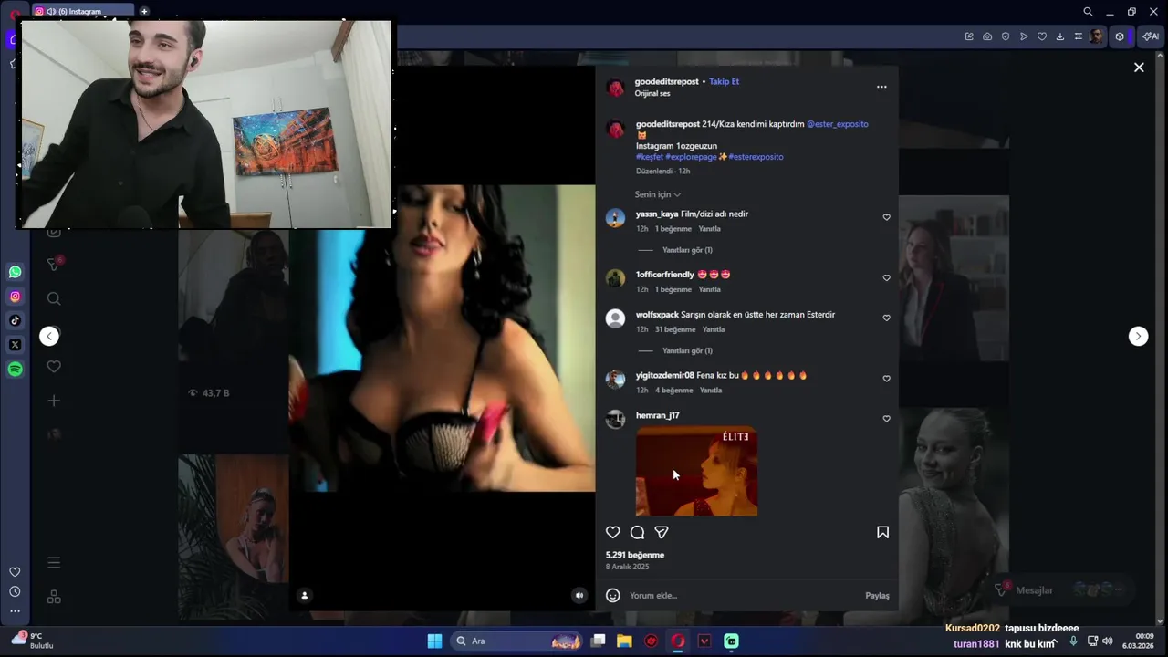Reply to yigitozdemir08's comment via Yanıtla
Viewport: 1168px width, 657px height.
[x=710, y=391]
